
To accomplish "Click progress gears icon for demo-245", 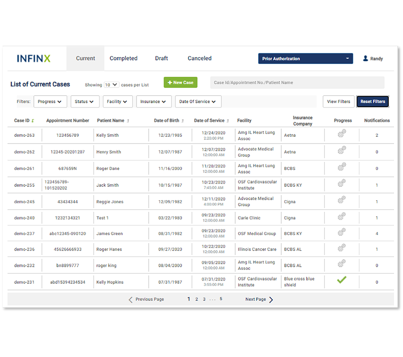I will [x=341, y=199].
